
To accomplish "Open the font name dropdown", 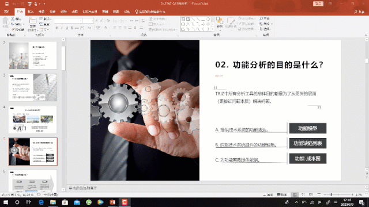I will coord(81,21).
